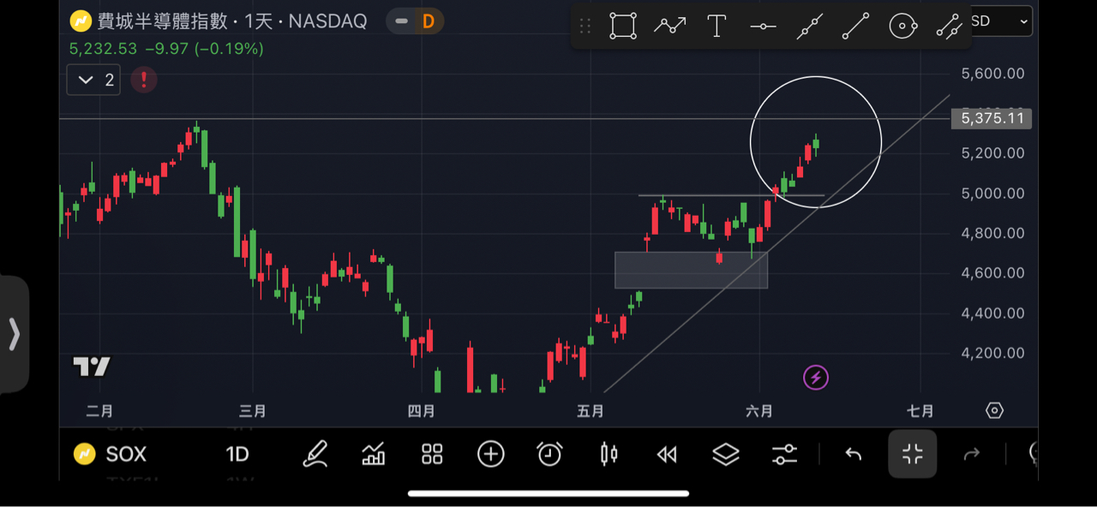Image resolution: width=1097 pixels, height=507 pixels.
Task: Undo the last action
Action: click(x=853, y=454)
